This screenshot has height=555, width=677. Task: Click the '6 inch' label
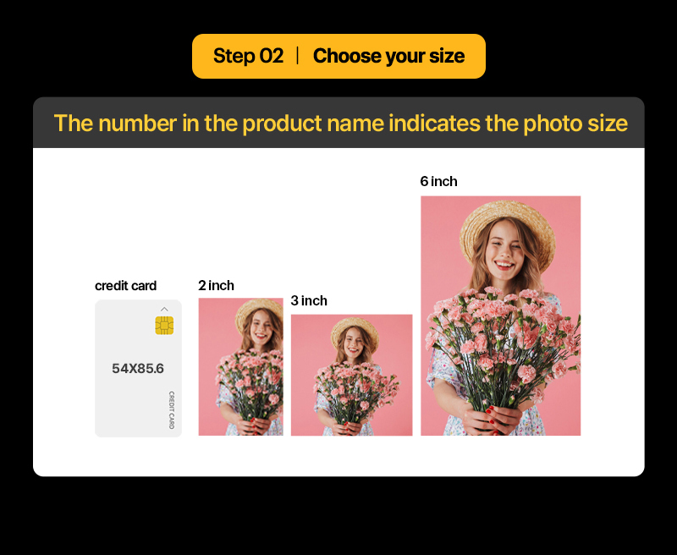coord(438,181)
